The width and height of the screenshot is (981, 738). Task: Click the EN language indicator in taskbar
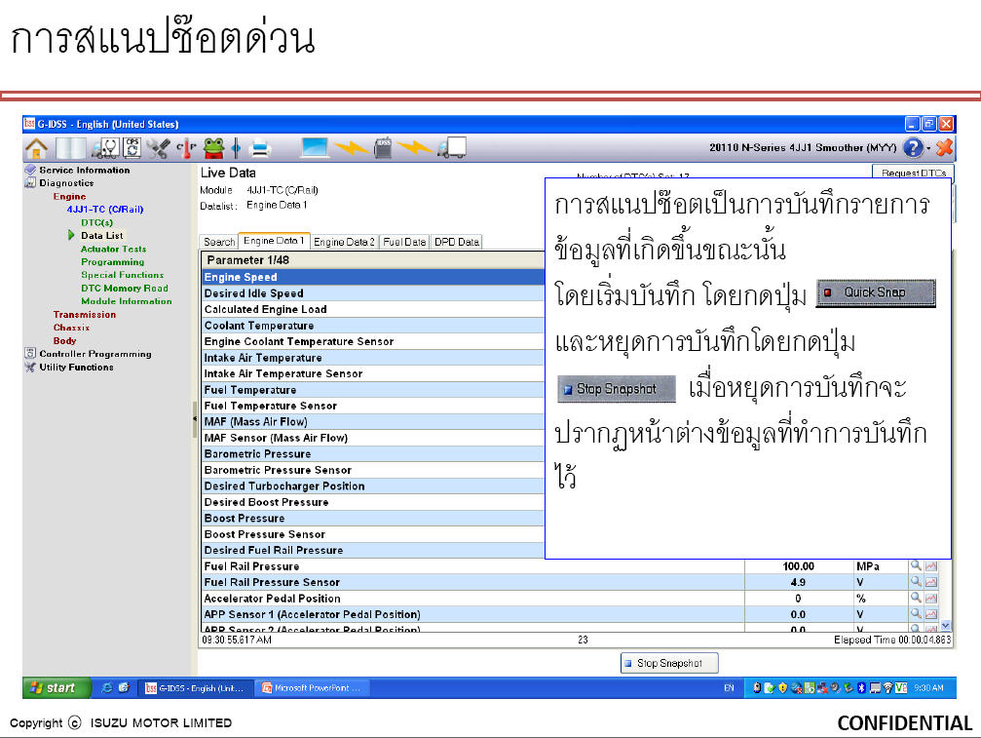coord(729,688)
